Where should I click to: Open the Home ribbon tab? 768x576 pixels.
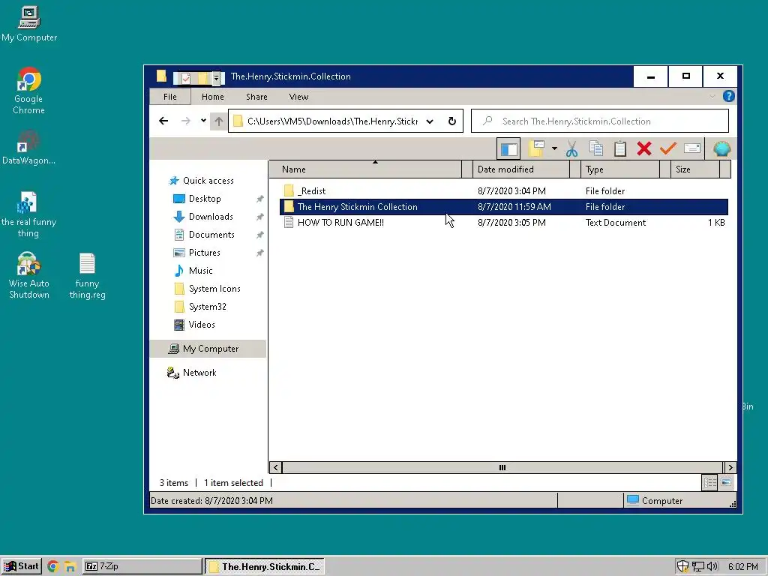(x=212, y=97)
